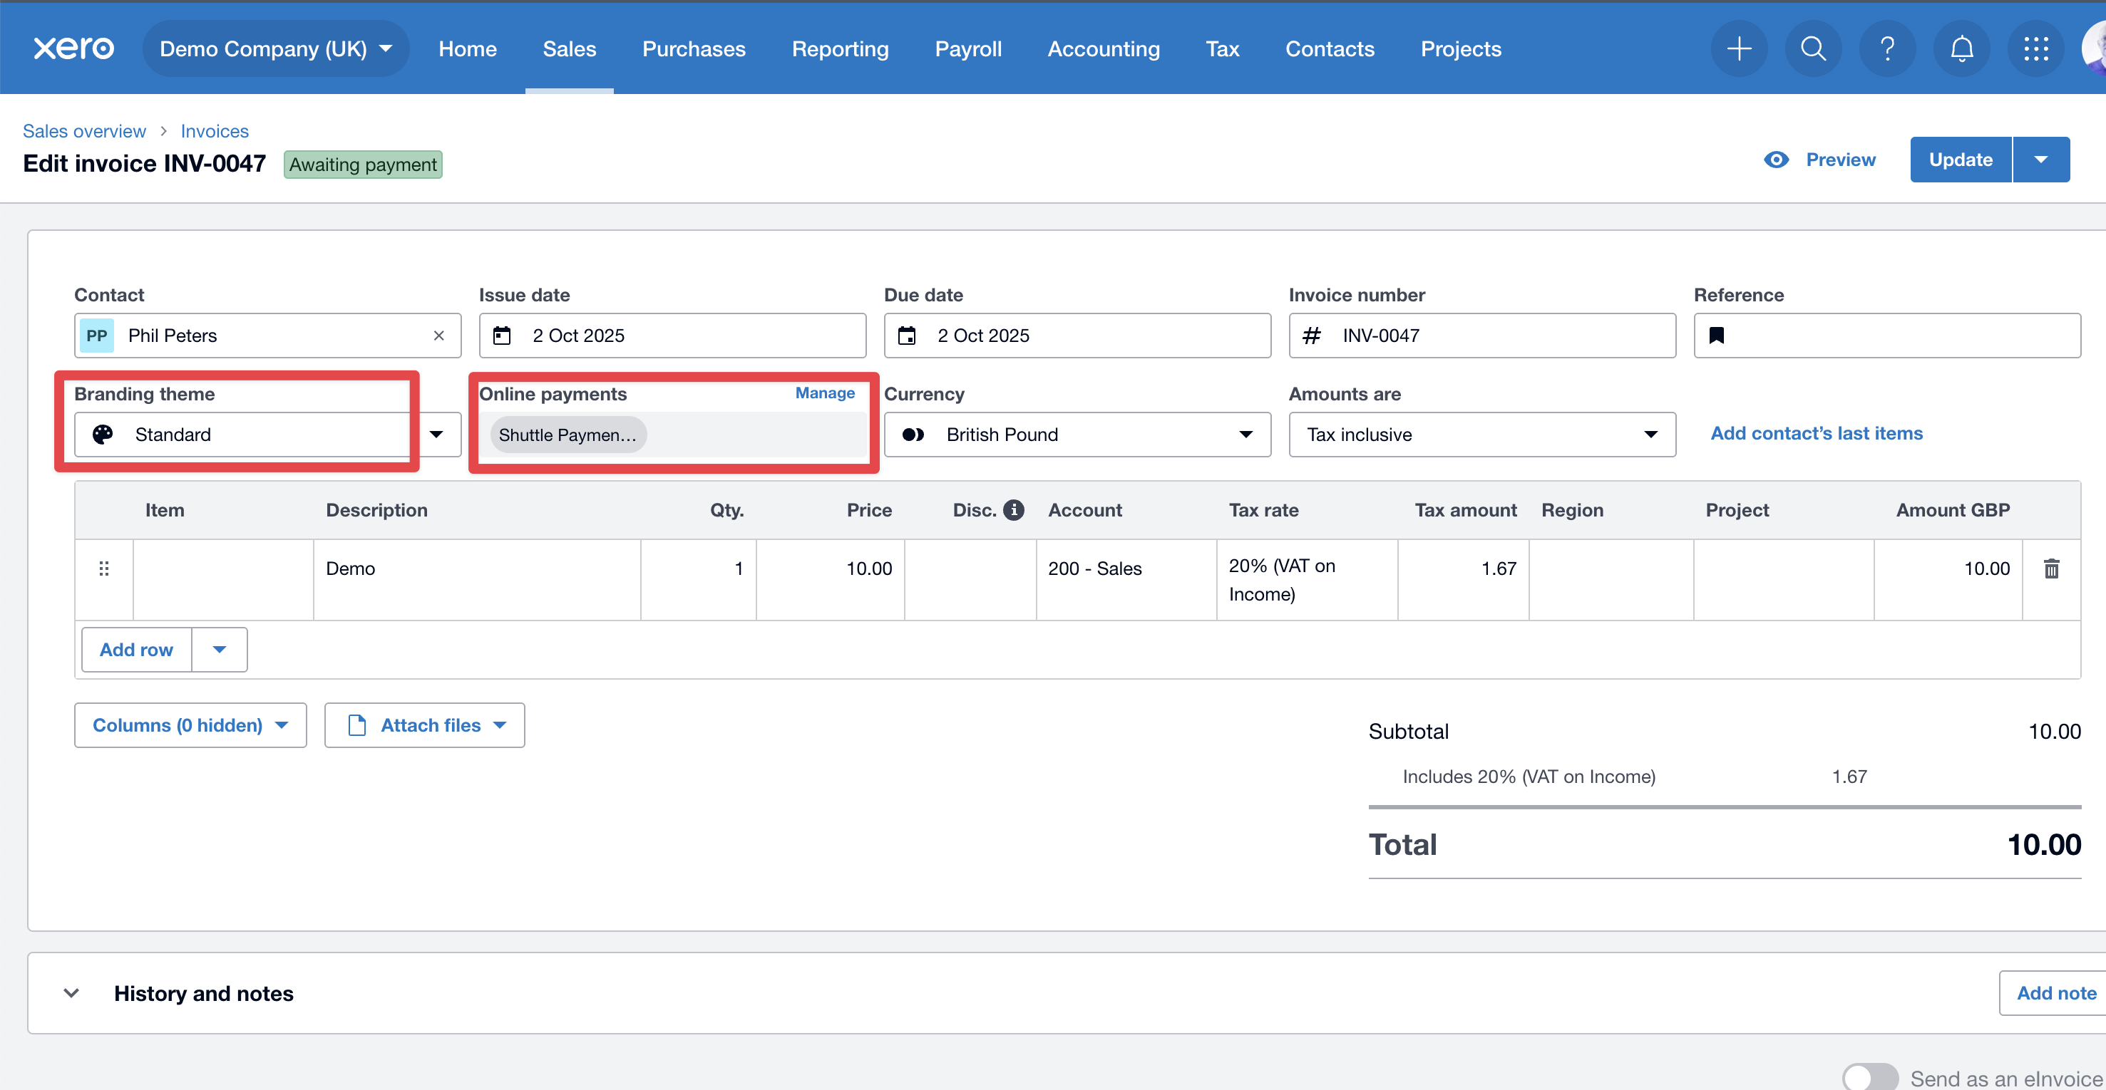Open the plus quick-create icon

(x=1738, y=49)
